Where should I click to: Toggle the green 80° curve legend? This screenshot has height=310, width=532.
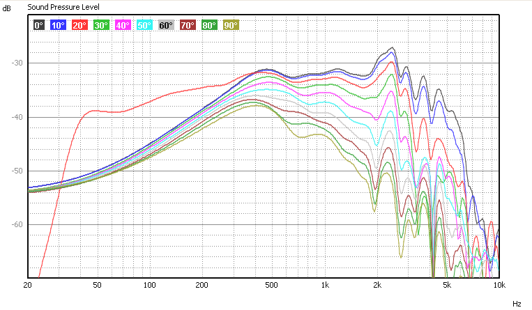(x=209, y=25)
